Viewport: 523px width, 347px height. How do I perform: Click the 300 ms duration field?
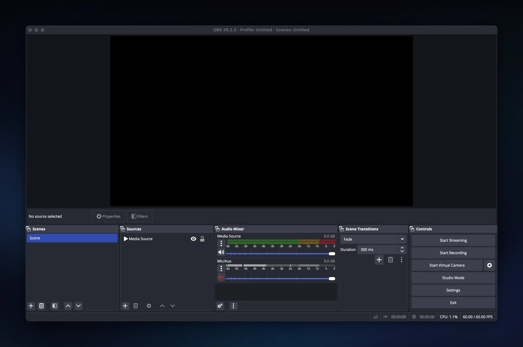tap(378, 250)
